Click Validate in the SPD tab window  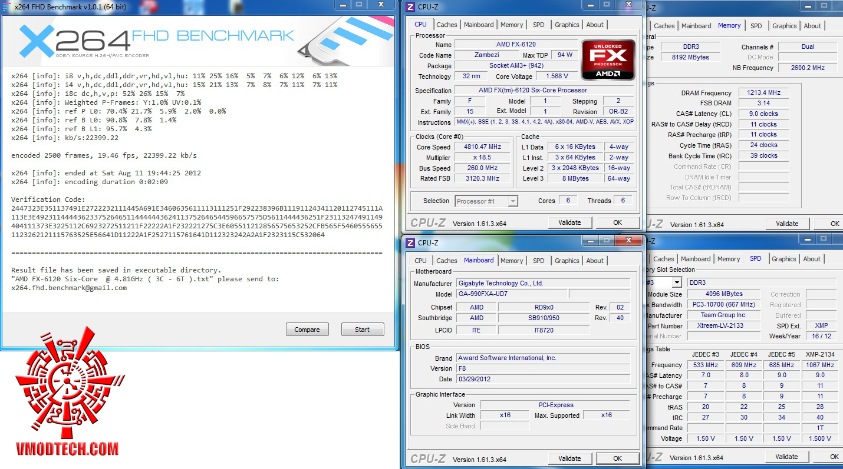pyautogui.click(x=786, y=457)
